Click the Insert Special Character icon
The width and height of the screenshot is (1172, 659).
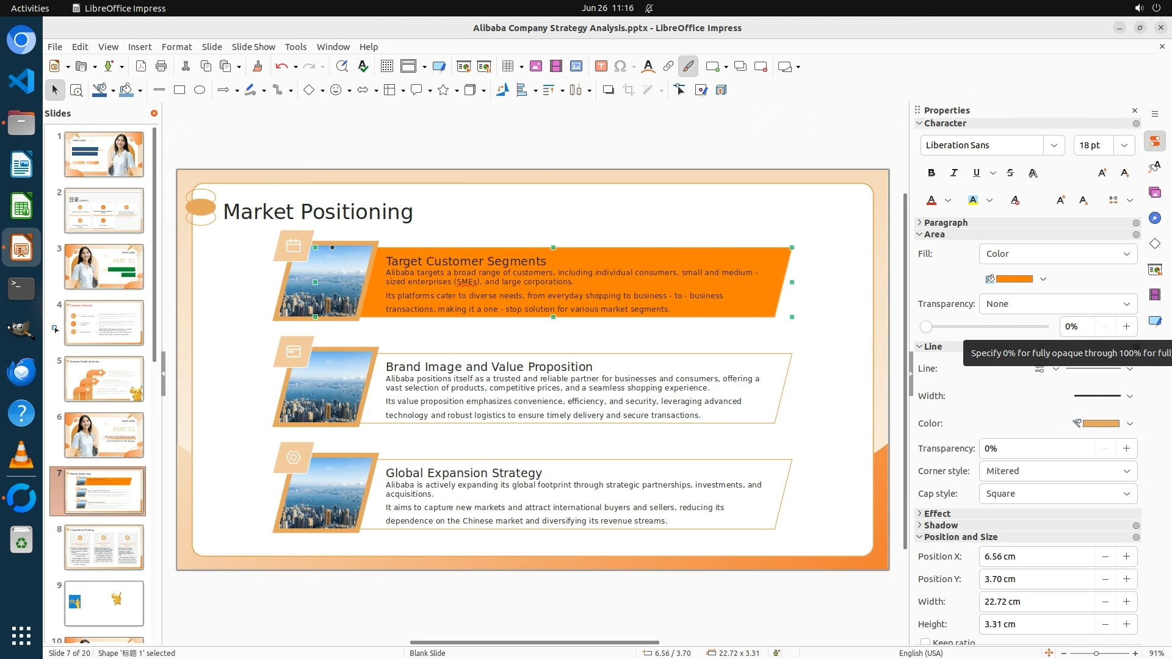pos(620,67)
